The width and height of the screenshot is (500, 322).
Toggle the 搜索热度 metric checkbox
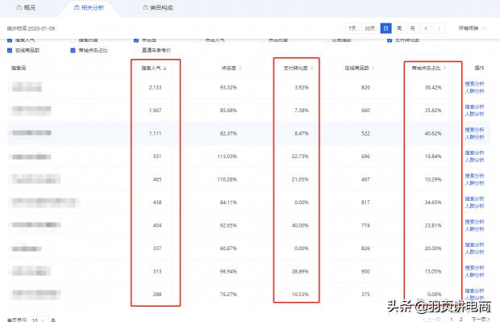click(73, 40)
